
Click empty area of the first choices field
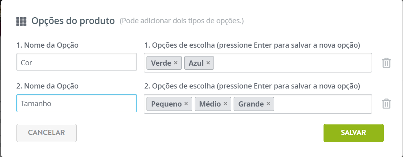pyautogui.click(x=293, y=63)
